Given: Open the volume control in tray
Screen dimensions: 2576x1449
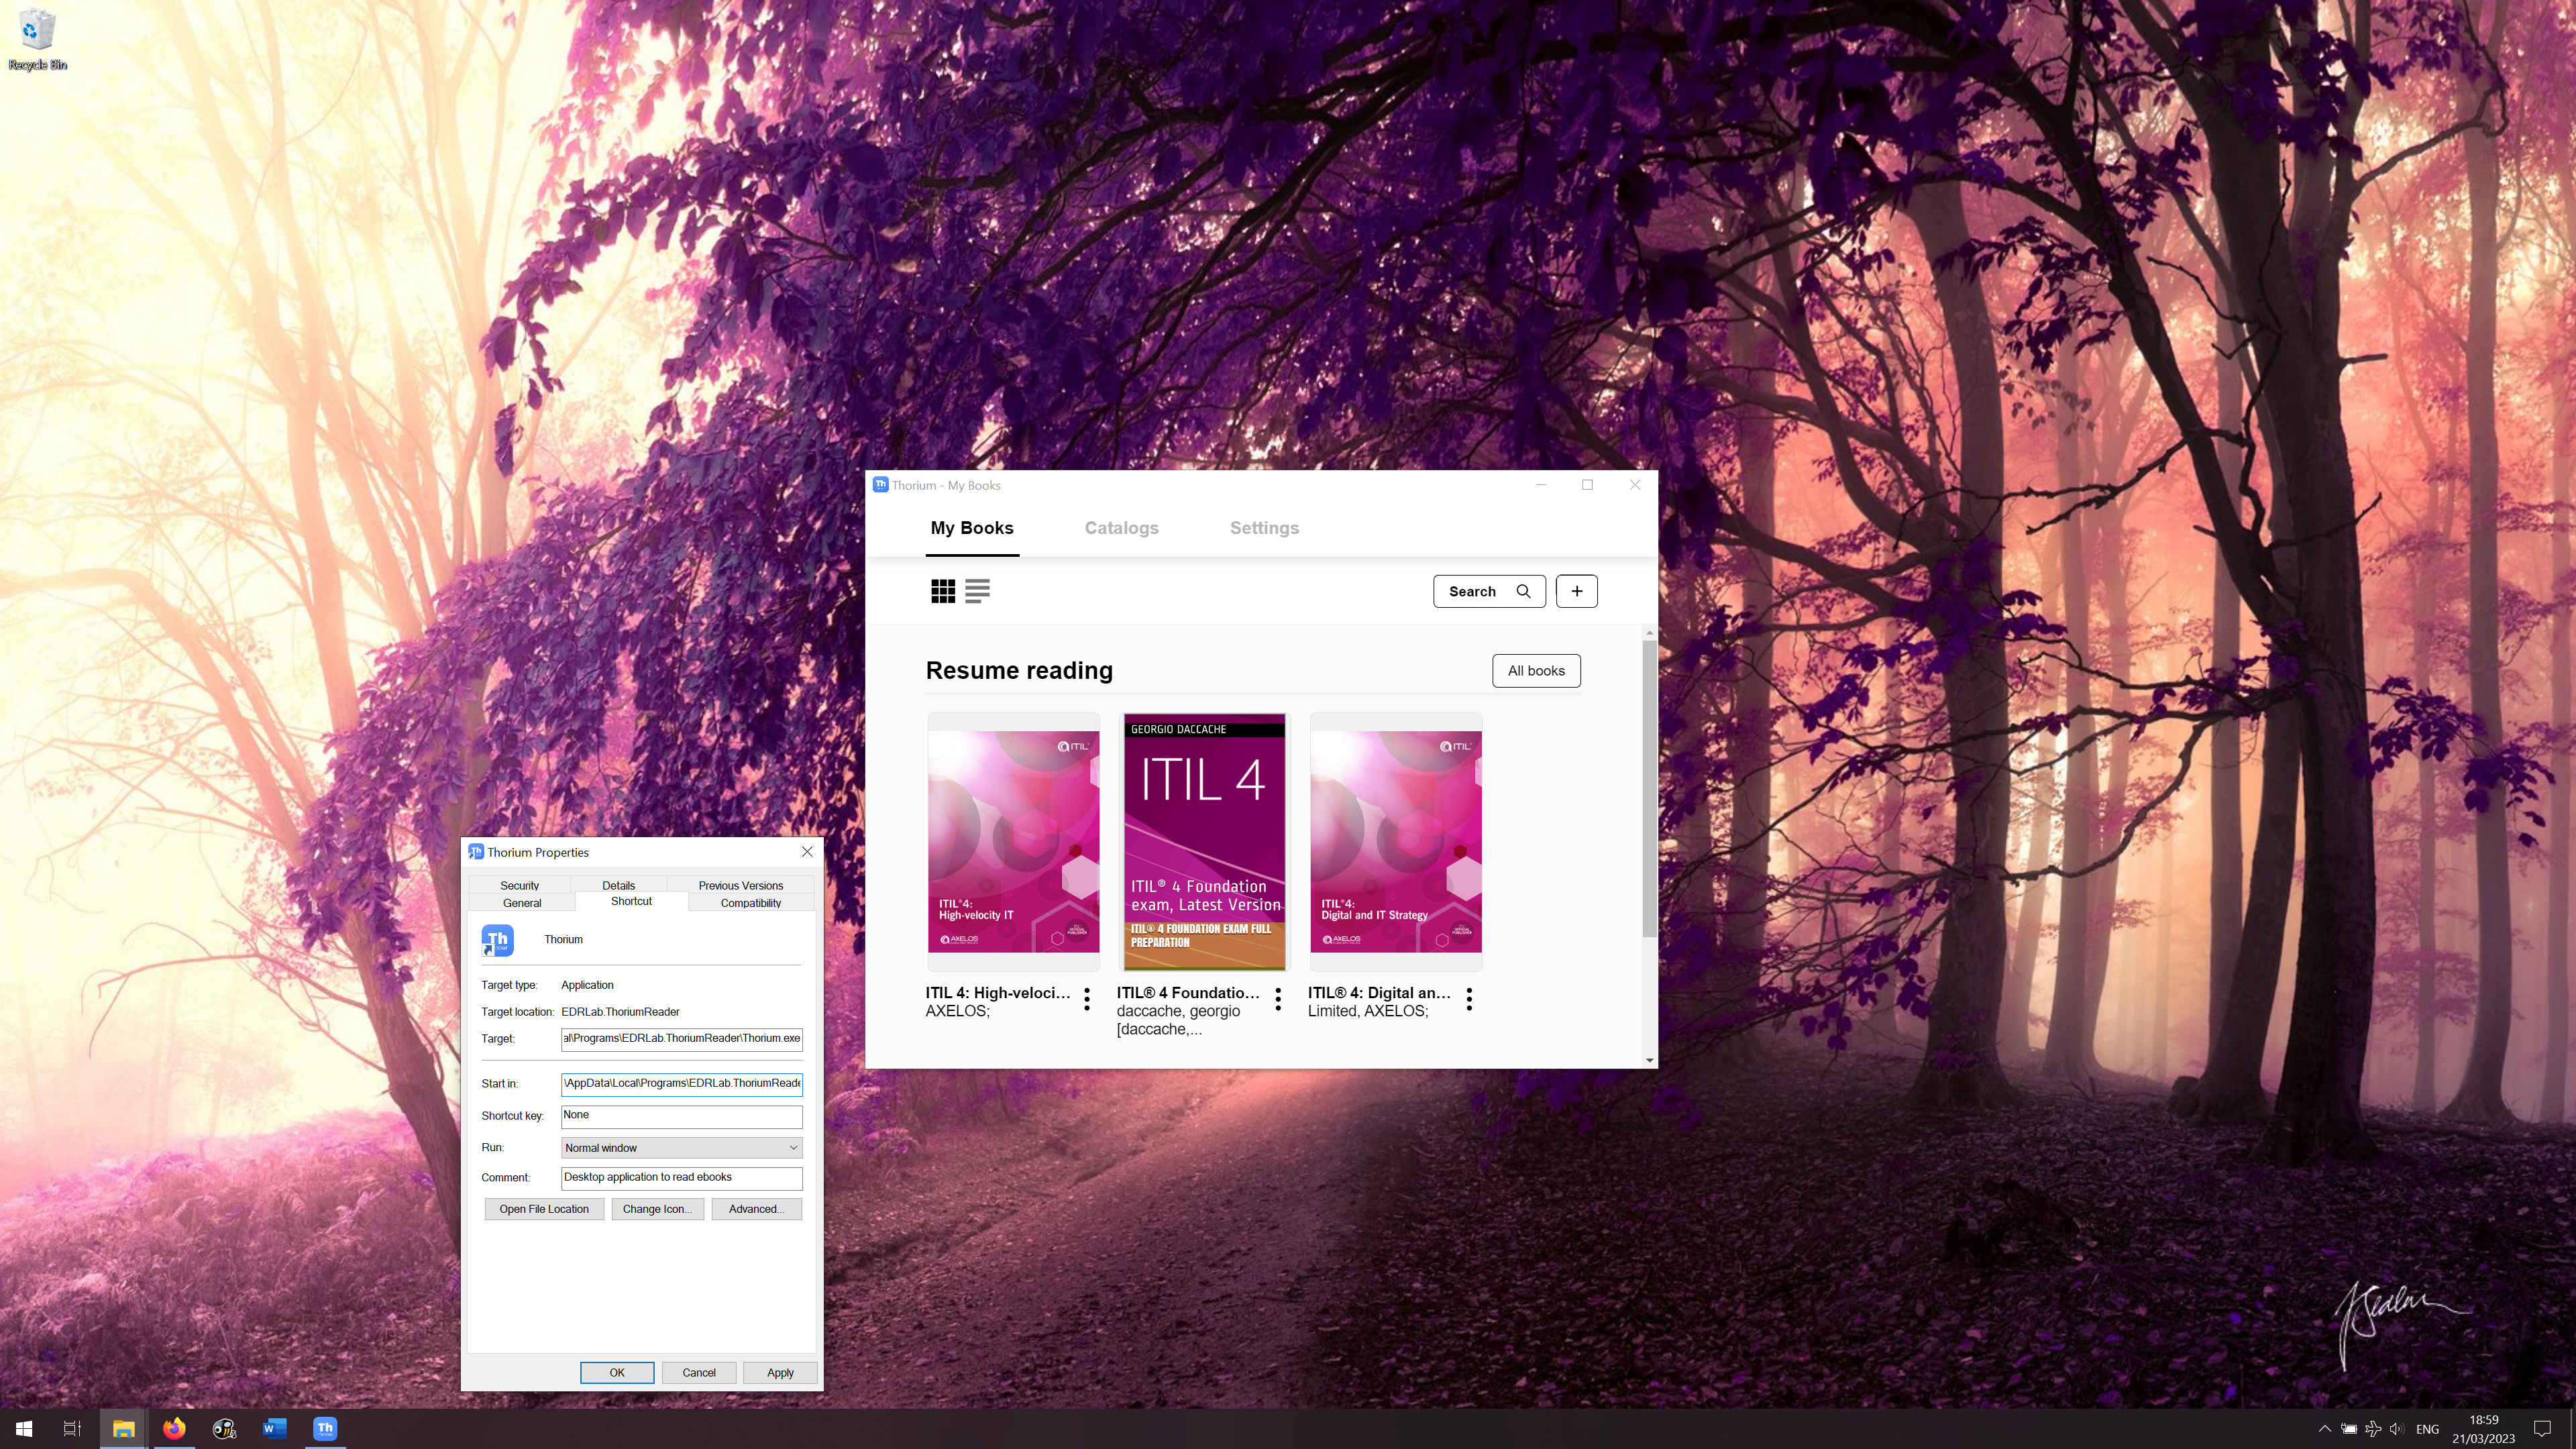Looking at the screenshot, I should pyautogui.click(x=2396, y=1429).
